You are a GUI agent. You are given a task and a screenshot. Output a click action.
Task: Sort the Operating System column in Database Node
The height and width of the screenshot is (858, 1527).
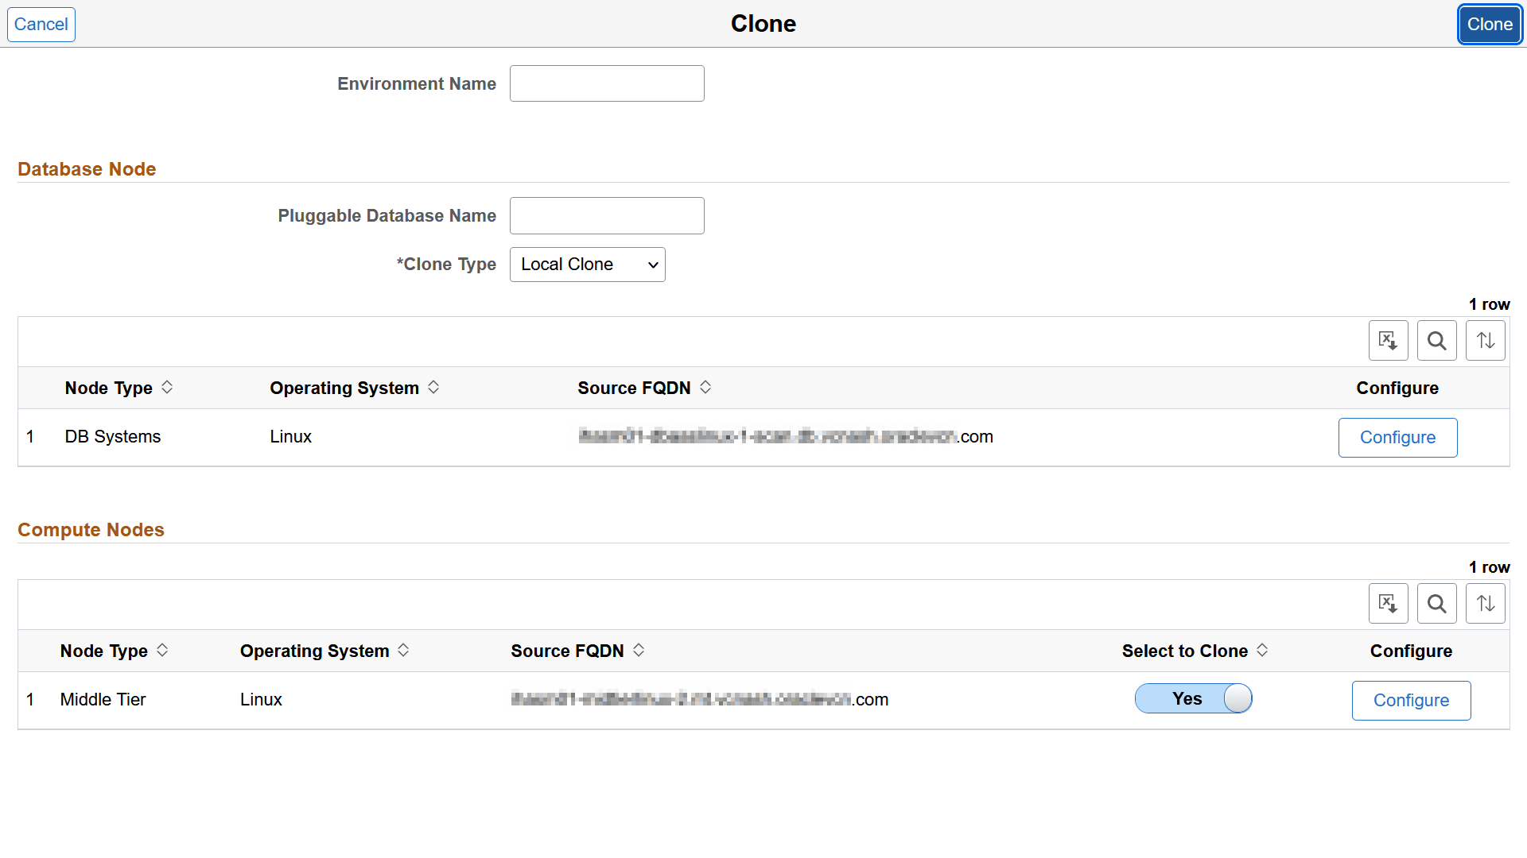433,387
